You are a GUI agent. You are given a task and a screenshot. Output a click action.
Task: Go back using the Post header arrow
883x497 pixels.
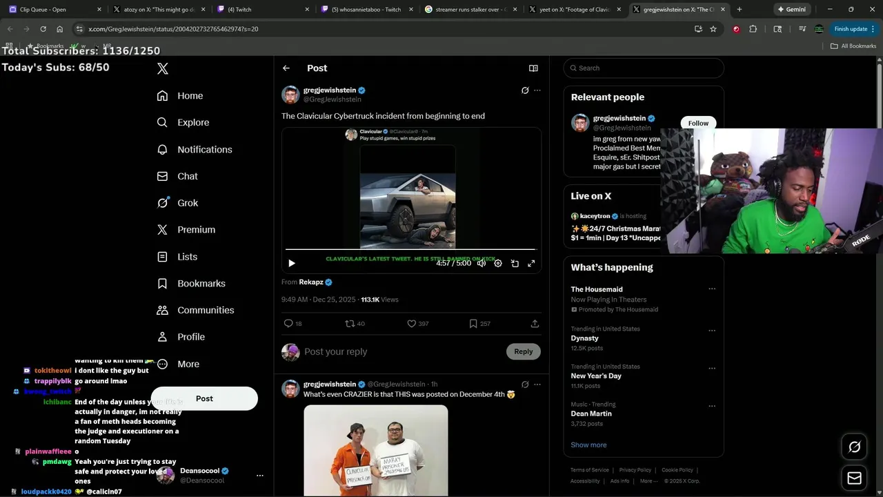click(286, 68)
